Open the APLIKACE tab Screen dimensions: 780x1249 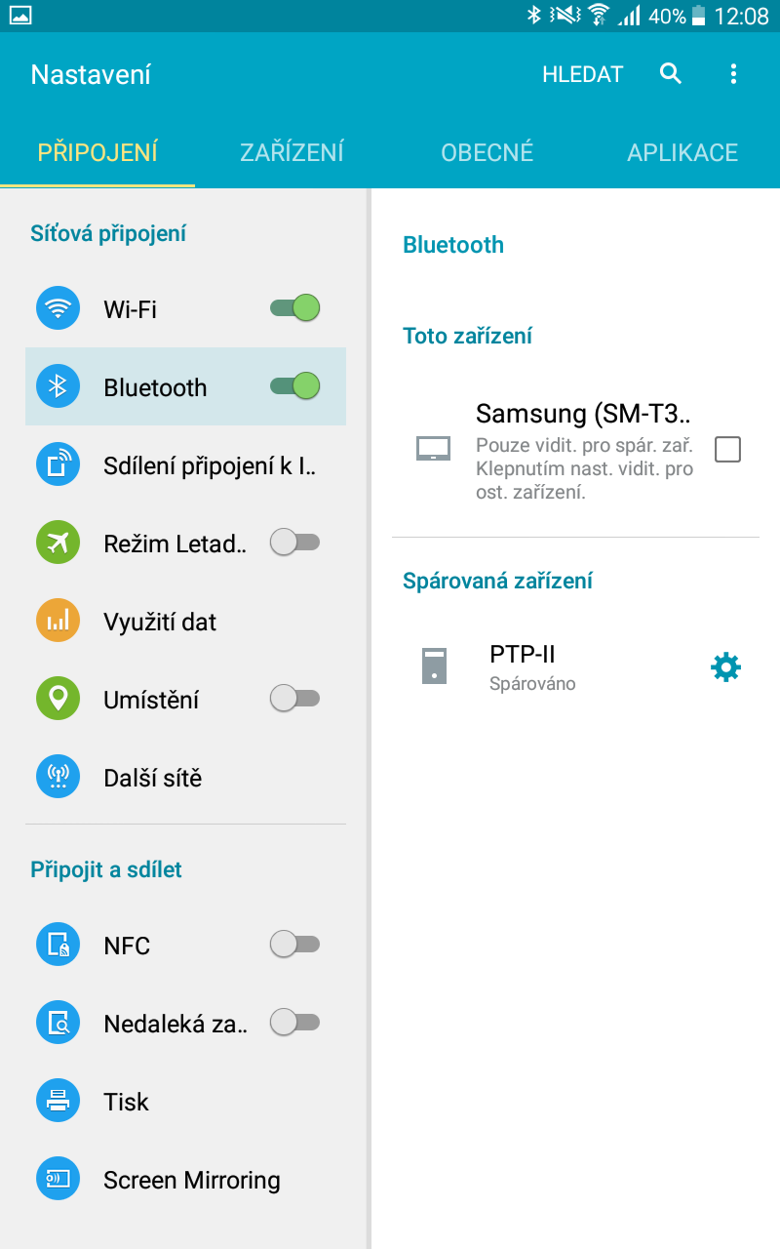(682, 152)
